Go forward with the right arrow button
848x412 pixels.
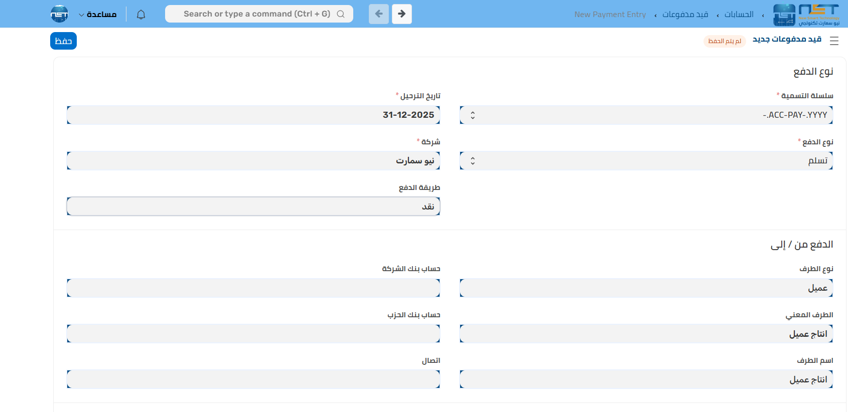[402, 14]
